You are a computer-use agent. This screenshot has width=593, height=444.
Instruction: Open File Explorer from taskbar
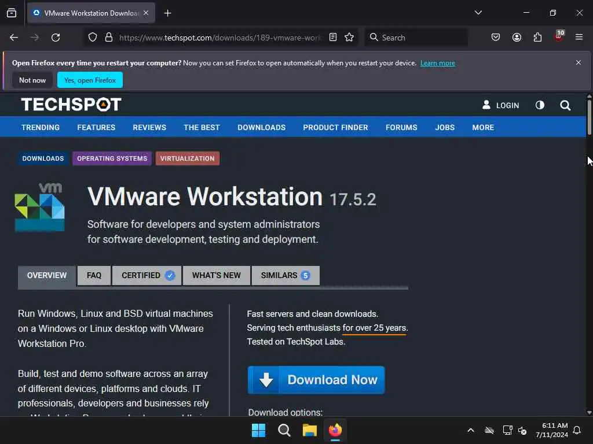tap(310, 430)
